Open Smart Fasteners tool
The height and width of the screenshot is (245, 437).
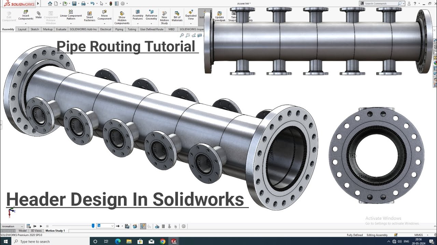click(x=89, y=17)
